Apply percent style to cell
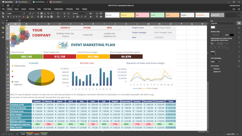This screenshot has width=242, height=136. pyautogui.click(x=73, y=17)
